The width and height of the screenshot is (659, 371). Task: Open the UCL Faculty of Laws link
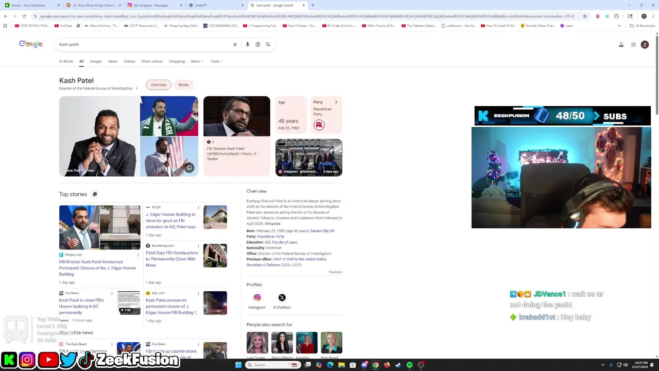281,242
